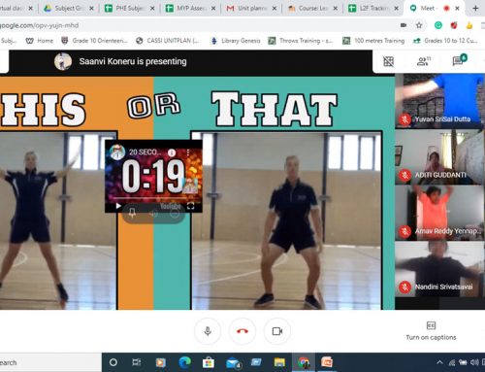Open YouTube video three-dot menu
The width and height of the screenshot is (485, 372).
point(188,152)
